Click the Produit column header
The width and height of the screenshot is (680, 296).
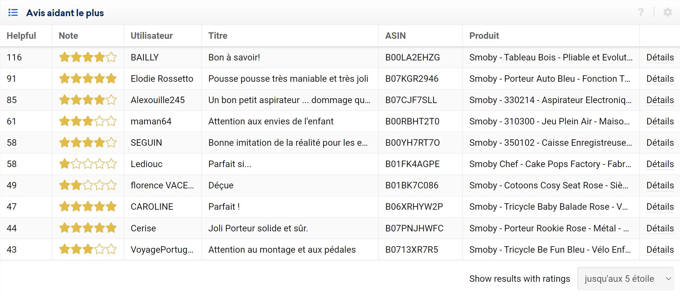click(x=484, y=36)
